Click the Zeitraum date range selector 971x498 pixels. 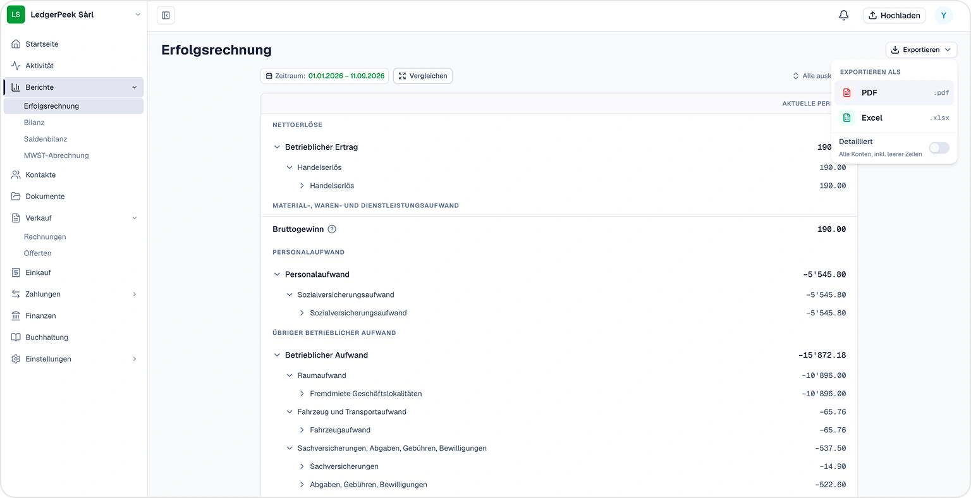[x=325, y=76]
